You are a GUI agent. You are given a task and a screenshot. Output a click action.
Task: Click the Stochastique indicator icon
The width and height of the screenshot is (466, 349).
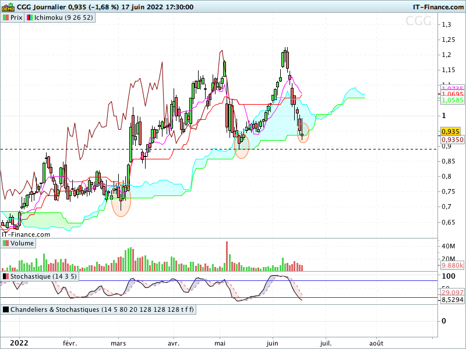[6, 276]
